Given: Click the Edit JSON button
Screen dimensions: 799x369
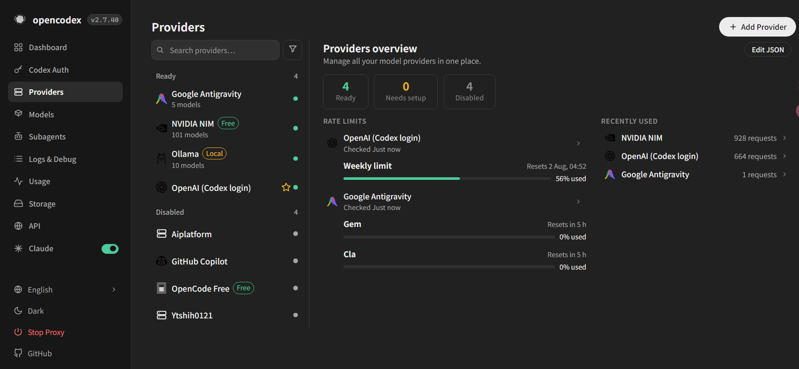Looking at the screenshot, I should click(768, 49).
